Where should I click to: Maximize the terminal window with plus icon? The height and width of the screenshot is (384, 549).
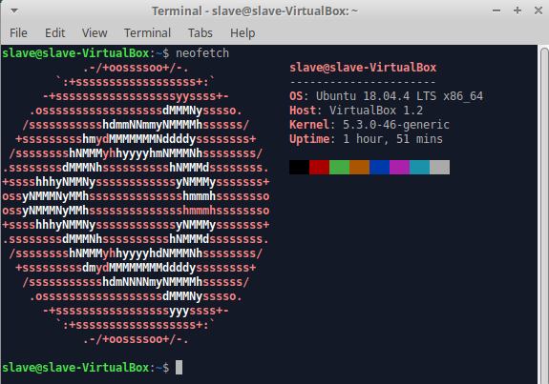tap(517, 10)
